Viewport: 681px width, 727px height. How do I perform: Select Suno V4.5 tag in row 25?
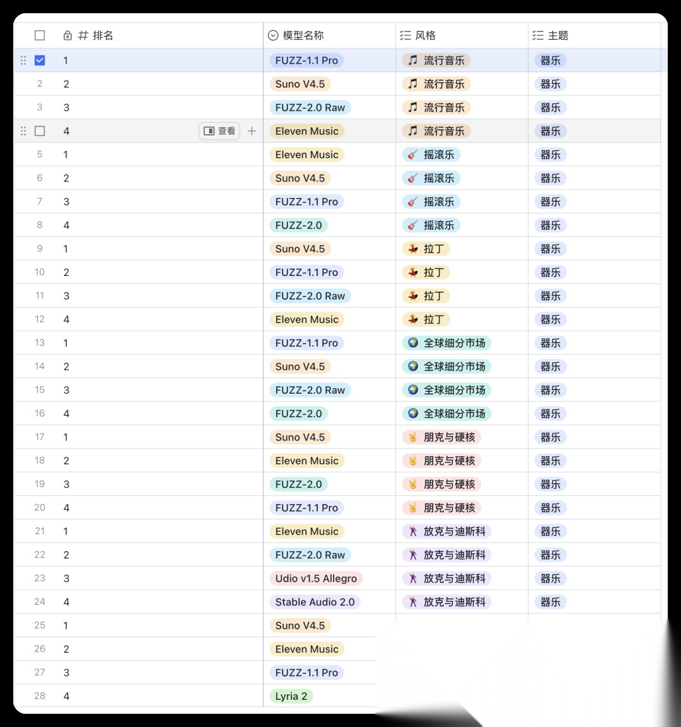[300, 626]
